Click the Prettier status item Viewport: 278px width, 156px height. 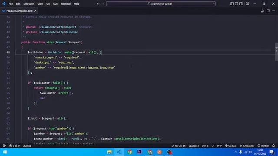pyautogui.click(x=263, y=146)
